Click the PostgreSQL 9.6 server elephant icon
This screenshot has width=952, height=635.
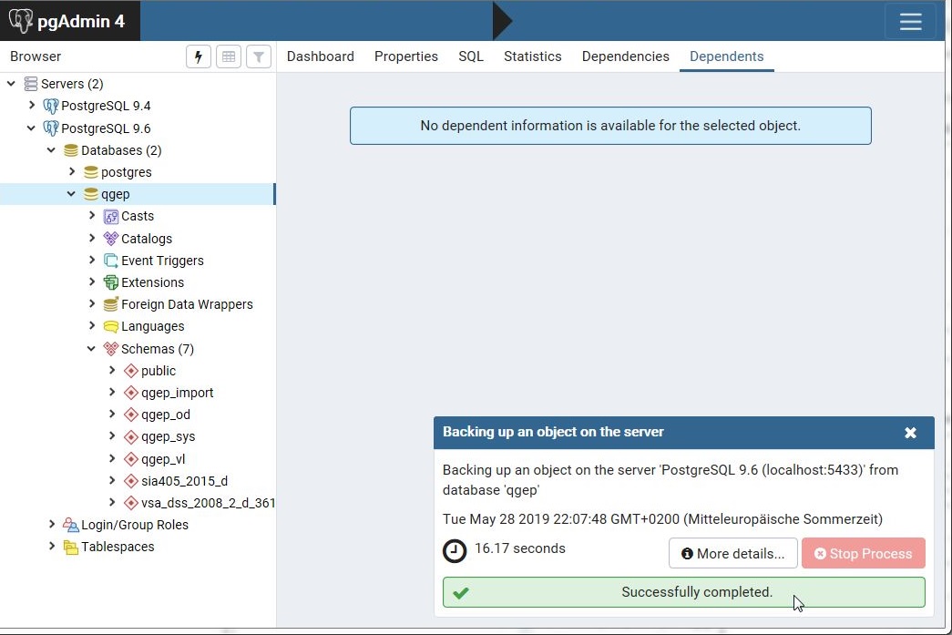(51, 128)
